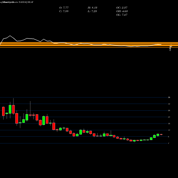Select the high value H: 8.13
Viewport: 178px width, 178px height.
[92, 8]
